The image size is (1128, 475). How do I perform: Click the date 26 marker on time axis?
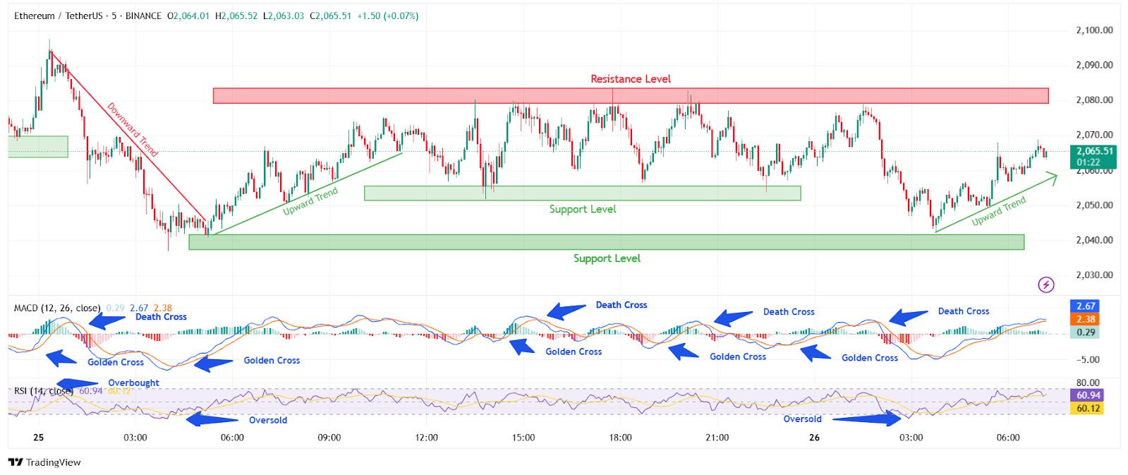[814, 438]
